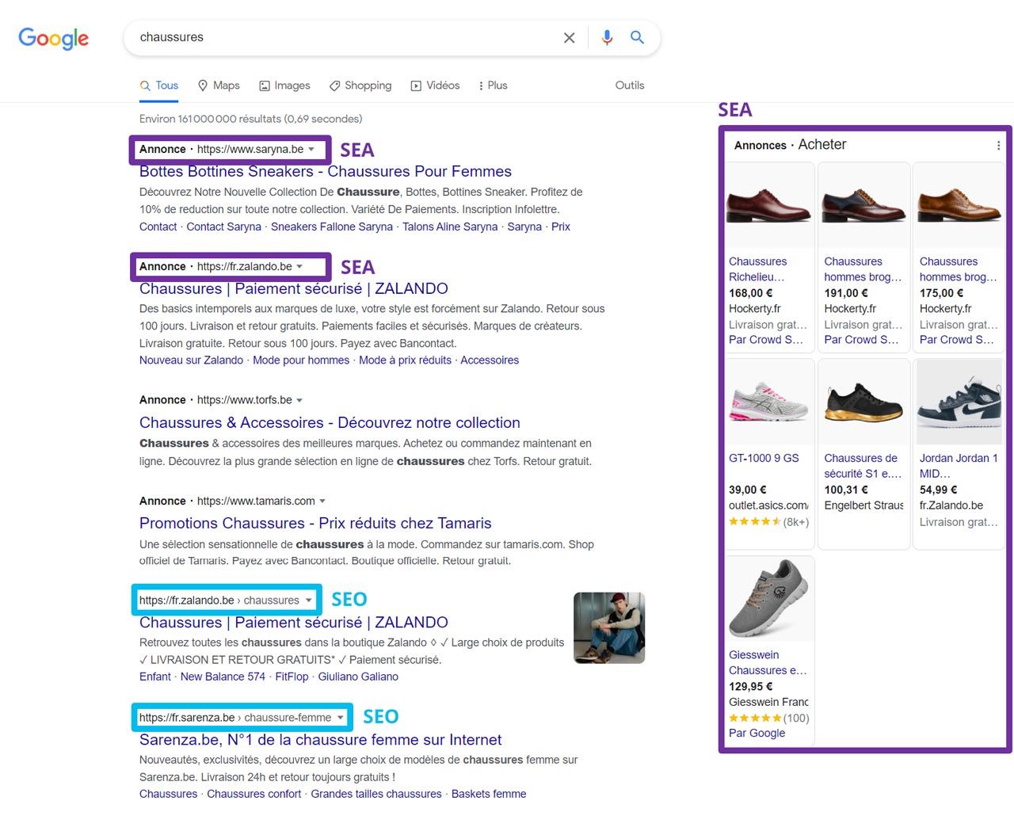
Task: Click Accessoires sitelink under Zalando ad
Action: [x=490, y=360]
